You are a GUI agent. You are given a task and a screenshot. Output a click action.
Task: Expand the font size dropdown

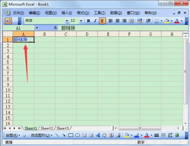pyautogui.click(x=81, y=21)
